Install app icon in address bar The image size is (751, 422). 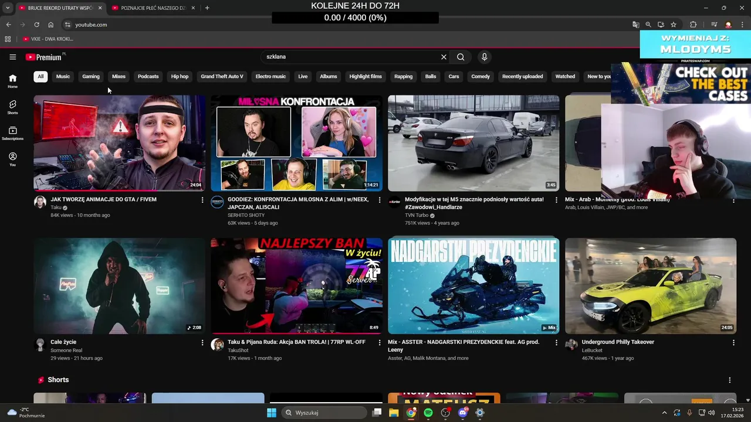(661, 25)
